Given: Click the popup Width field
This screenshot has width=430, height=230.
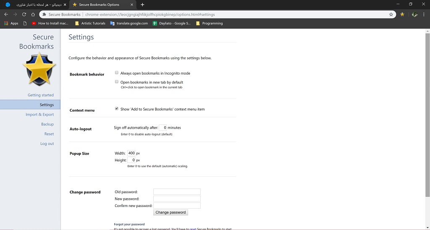Looking at the screenshot, I should coord(131,153).
